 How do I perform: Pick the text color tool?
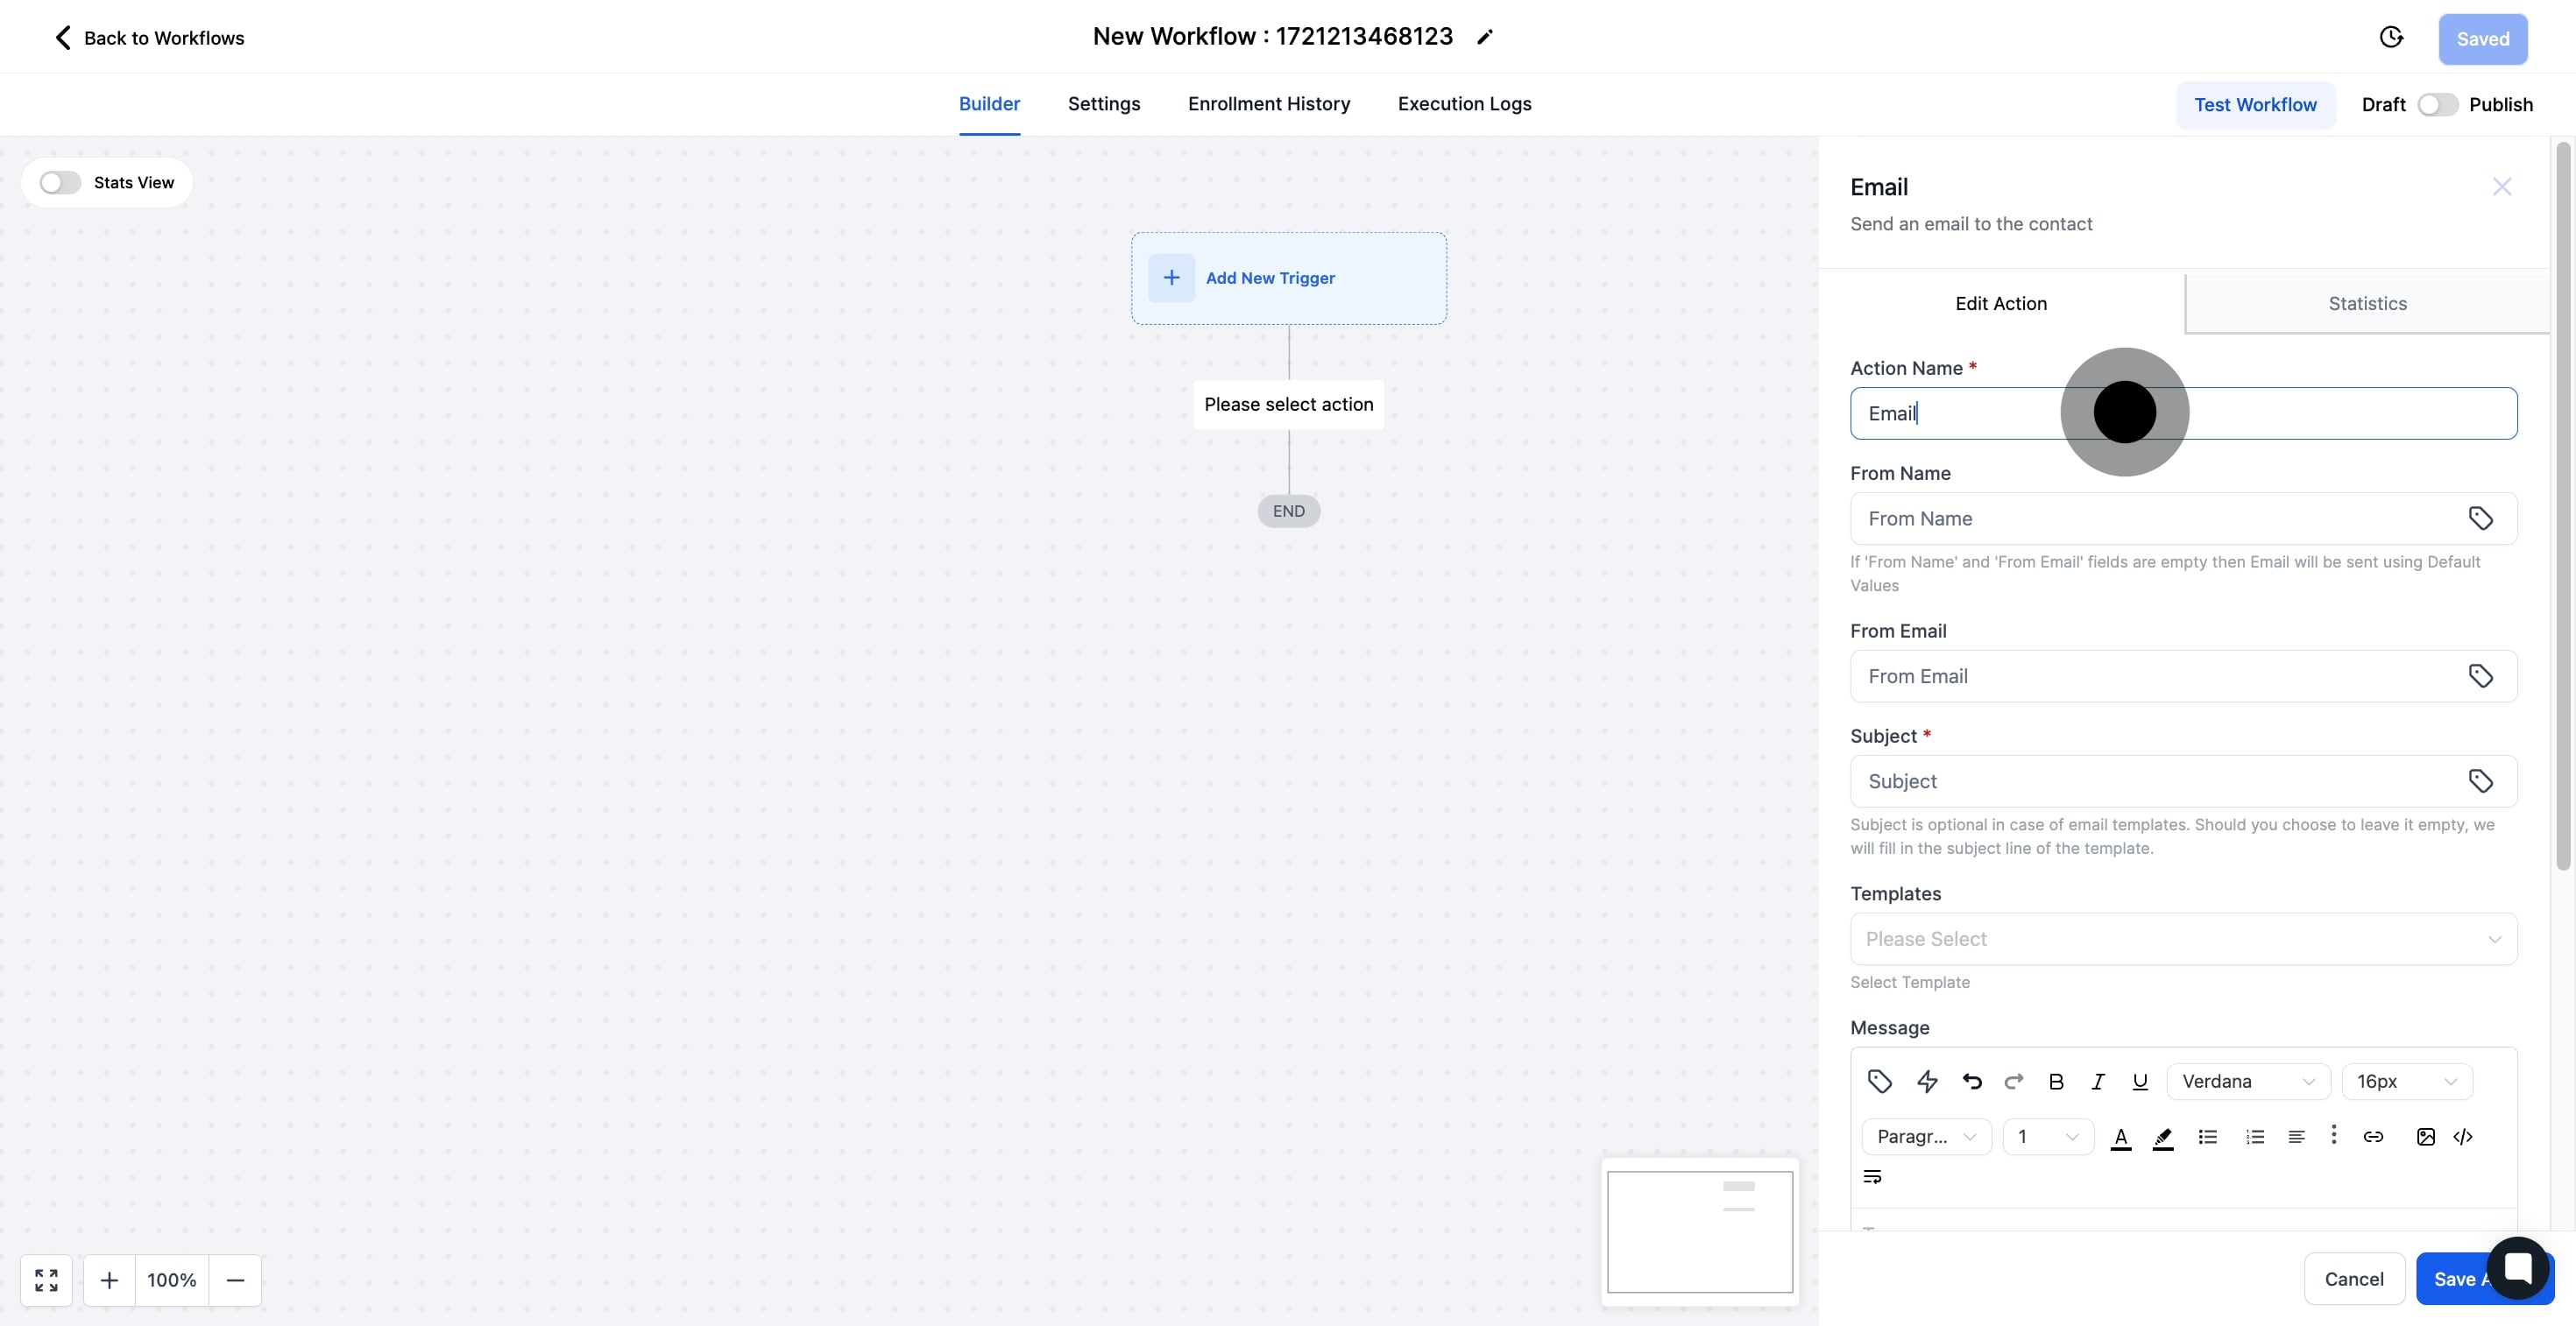(x=2120, y=1137)
